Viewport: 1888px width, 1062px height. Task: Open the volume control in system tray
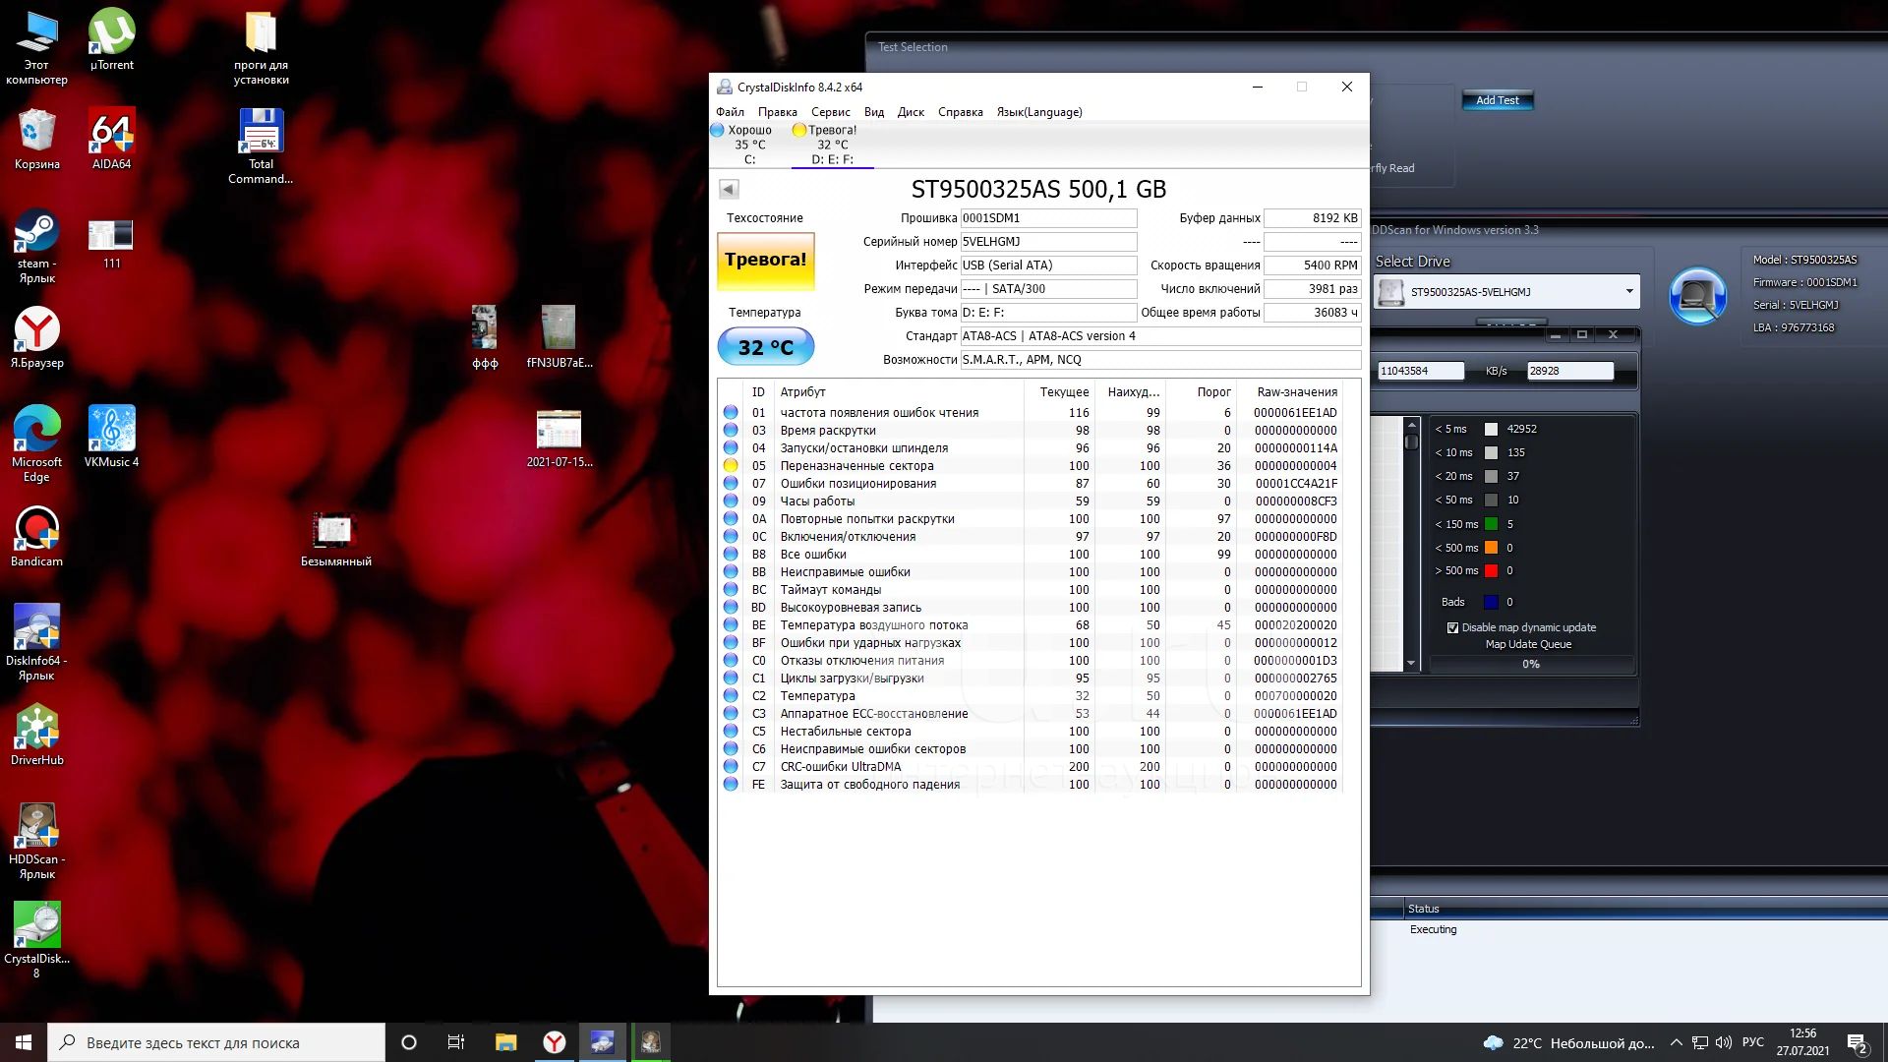[x=1724, y=1042]
